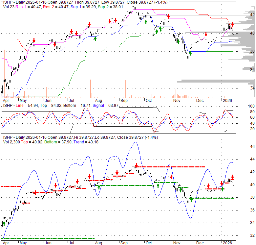Click the tall orange volume bar in April

[4, 73]
